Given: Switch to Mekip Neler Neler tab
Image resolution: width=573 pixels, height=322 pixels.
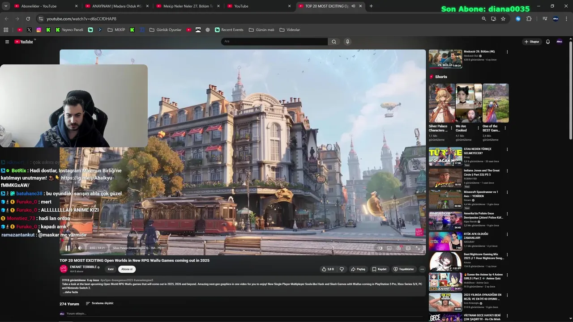Looking at the screenshot, I should [187, 6].
